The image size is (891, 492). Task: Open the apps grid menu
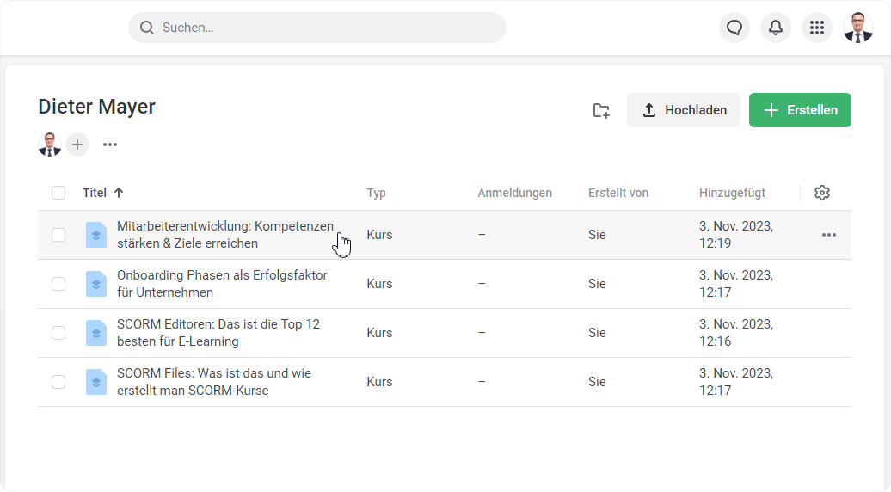coord(816,28)
